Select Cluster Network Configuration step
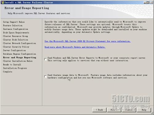Screen dimensions: 154x115 click(19, 43)
